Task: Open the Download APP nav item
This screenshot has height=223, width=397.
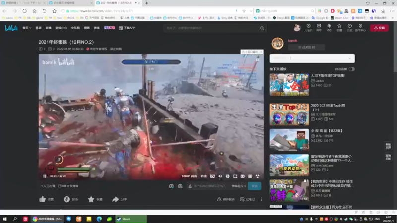Action: [127, 28]
